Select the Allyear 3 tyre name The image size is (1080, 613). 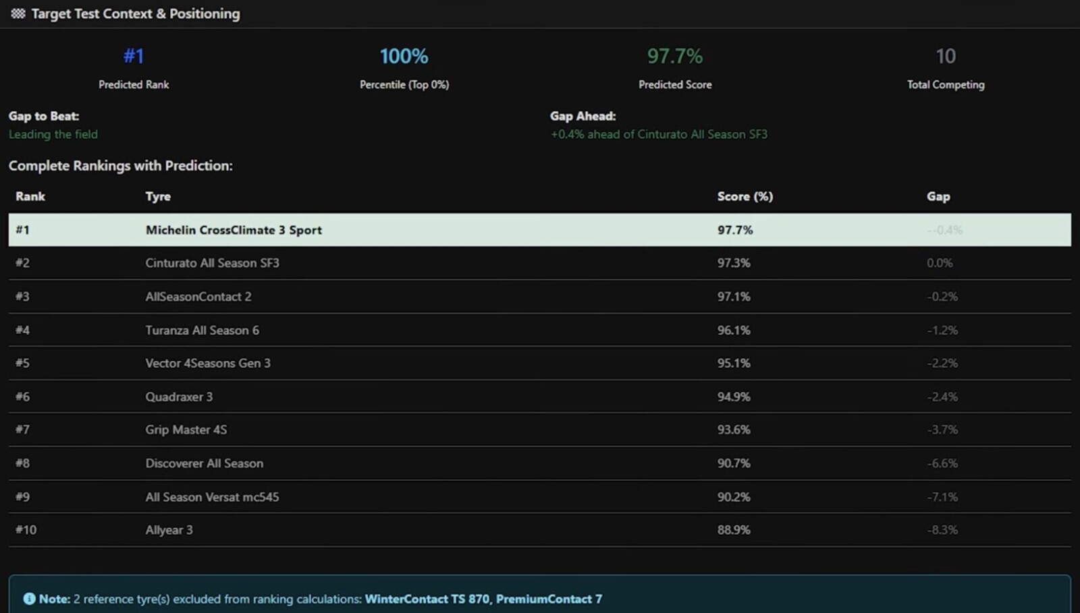tap(169, 530)
